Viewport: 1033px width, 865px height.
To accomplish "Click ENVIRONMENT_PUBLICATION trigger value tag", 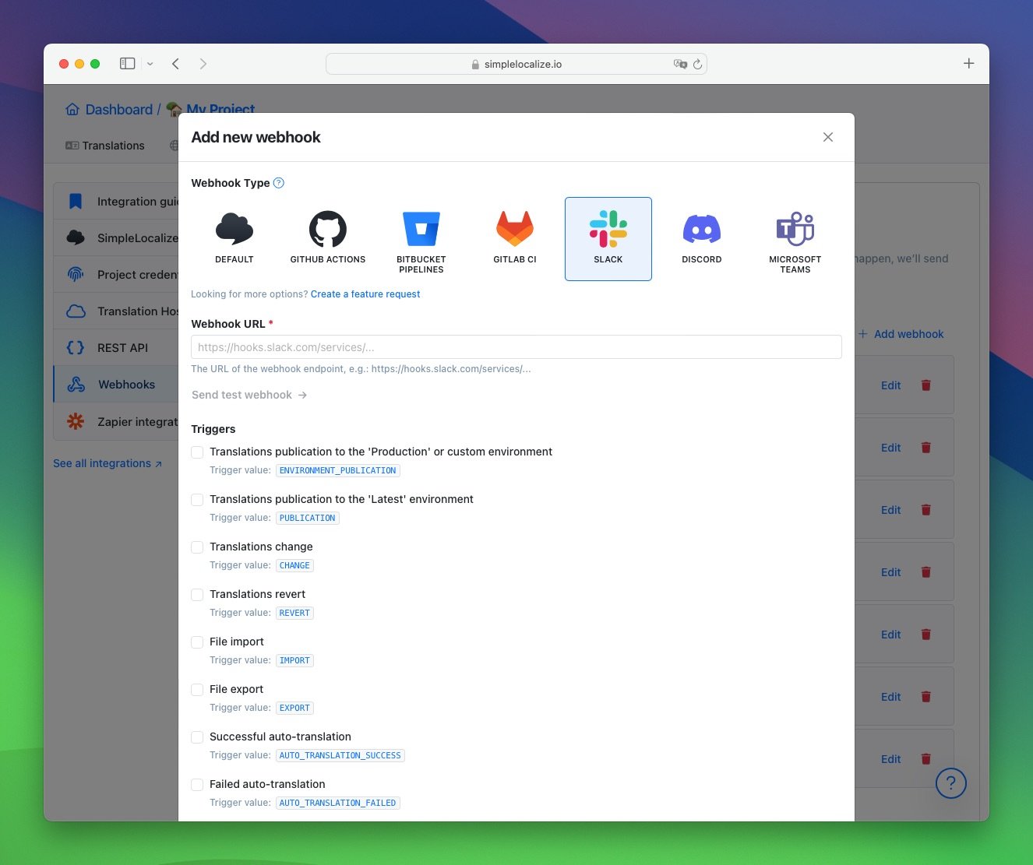I will 338,470.
